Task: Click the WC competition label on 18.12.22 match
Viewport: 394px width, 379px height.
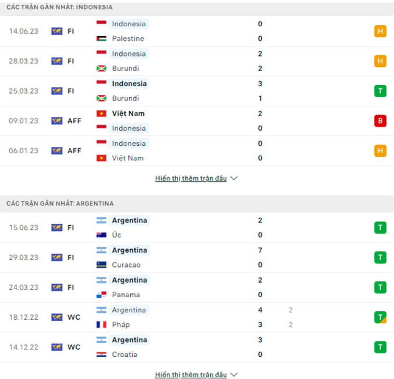Action: coord(75,317)
